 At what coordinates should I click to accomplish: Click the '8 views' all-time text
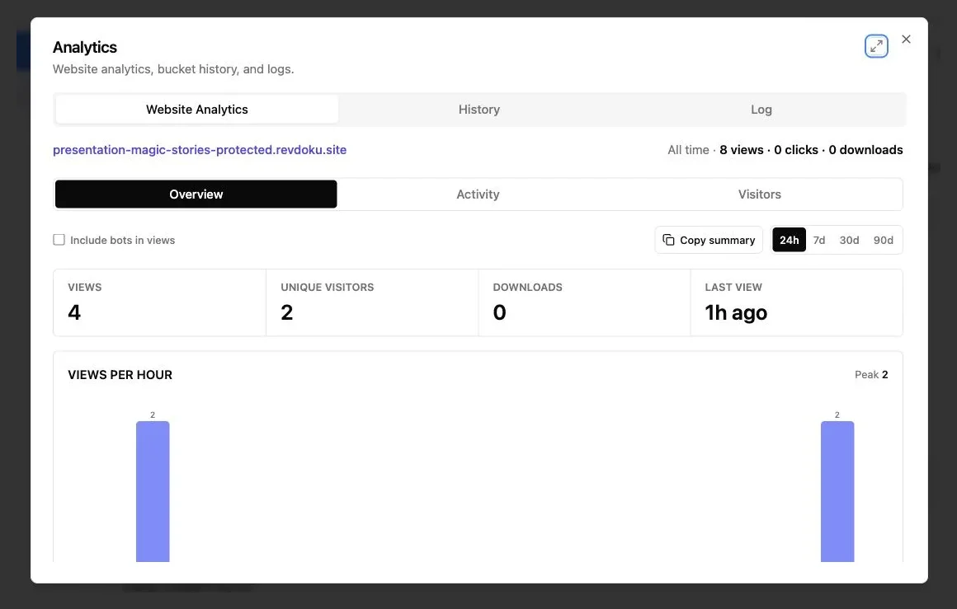point(741,150)
